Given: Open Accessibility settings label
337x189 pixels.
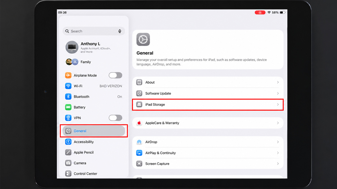Looking at the screenshot, I should [x=84, y=142].
